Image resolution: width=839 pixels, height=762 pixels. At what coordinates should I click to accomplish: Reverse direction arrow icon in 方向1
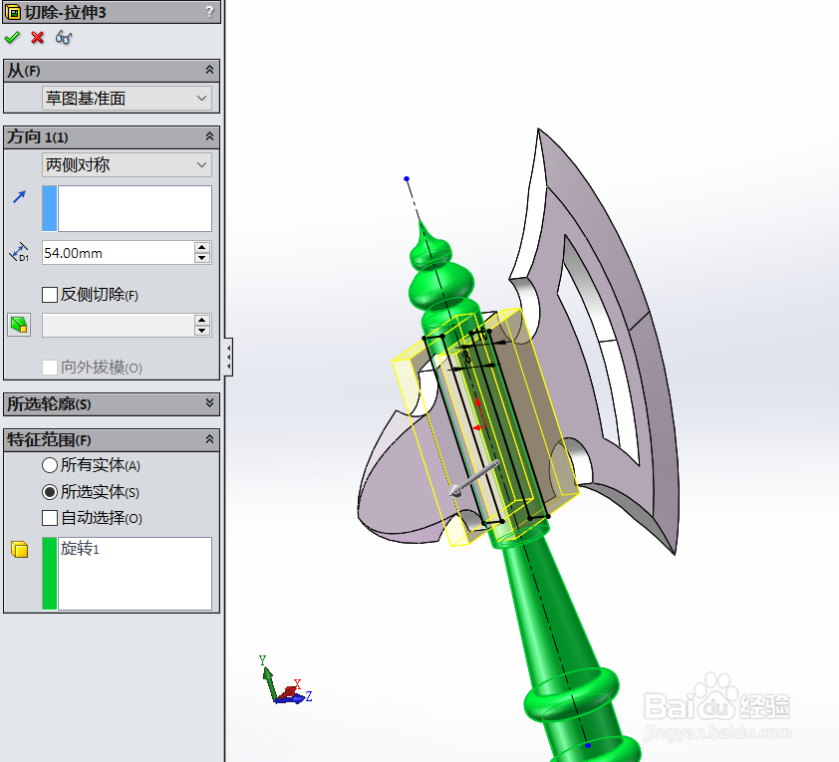[19, 197]
